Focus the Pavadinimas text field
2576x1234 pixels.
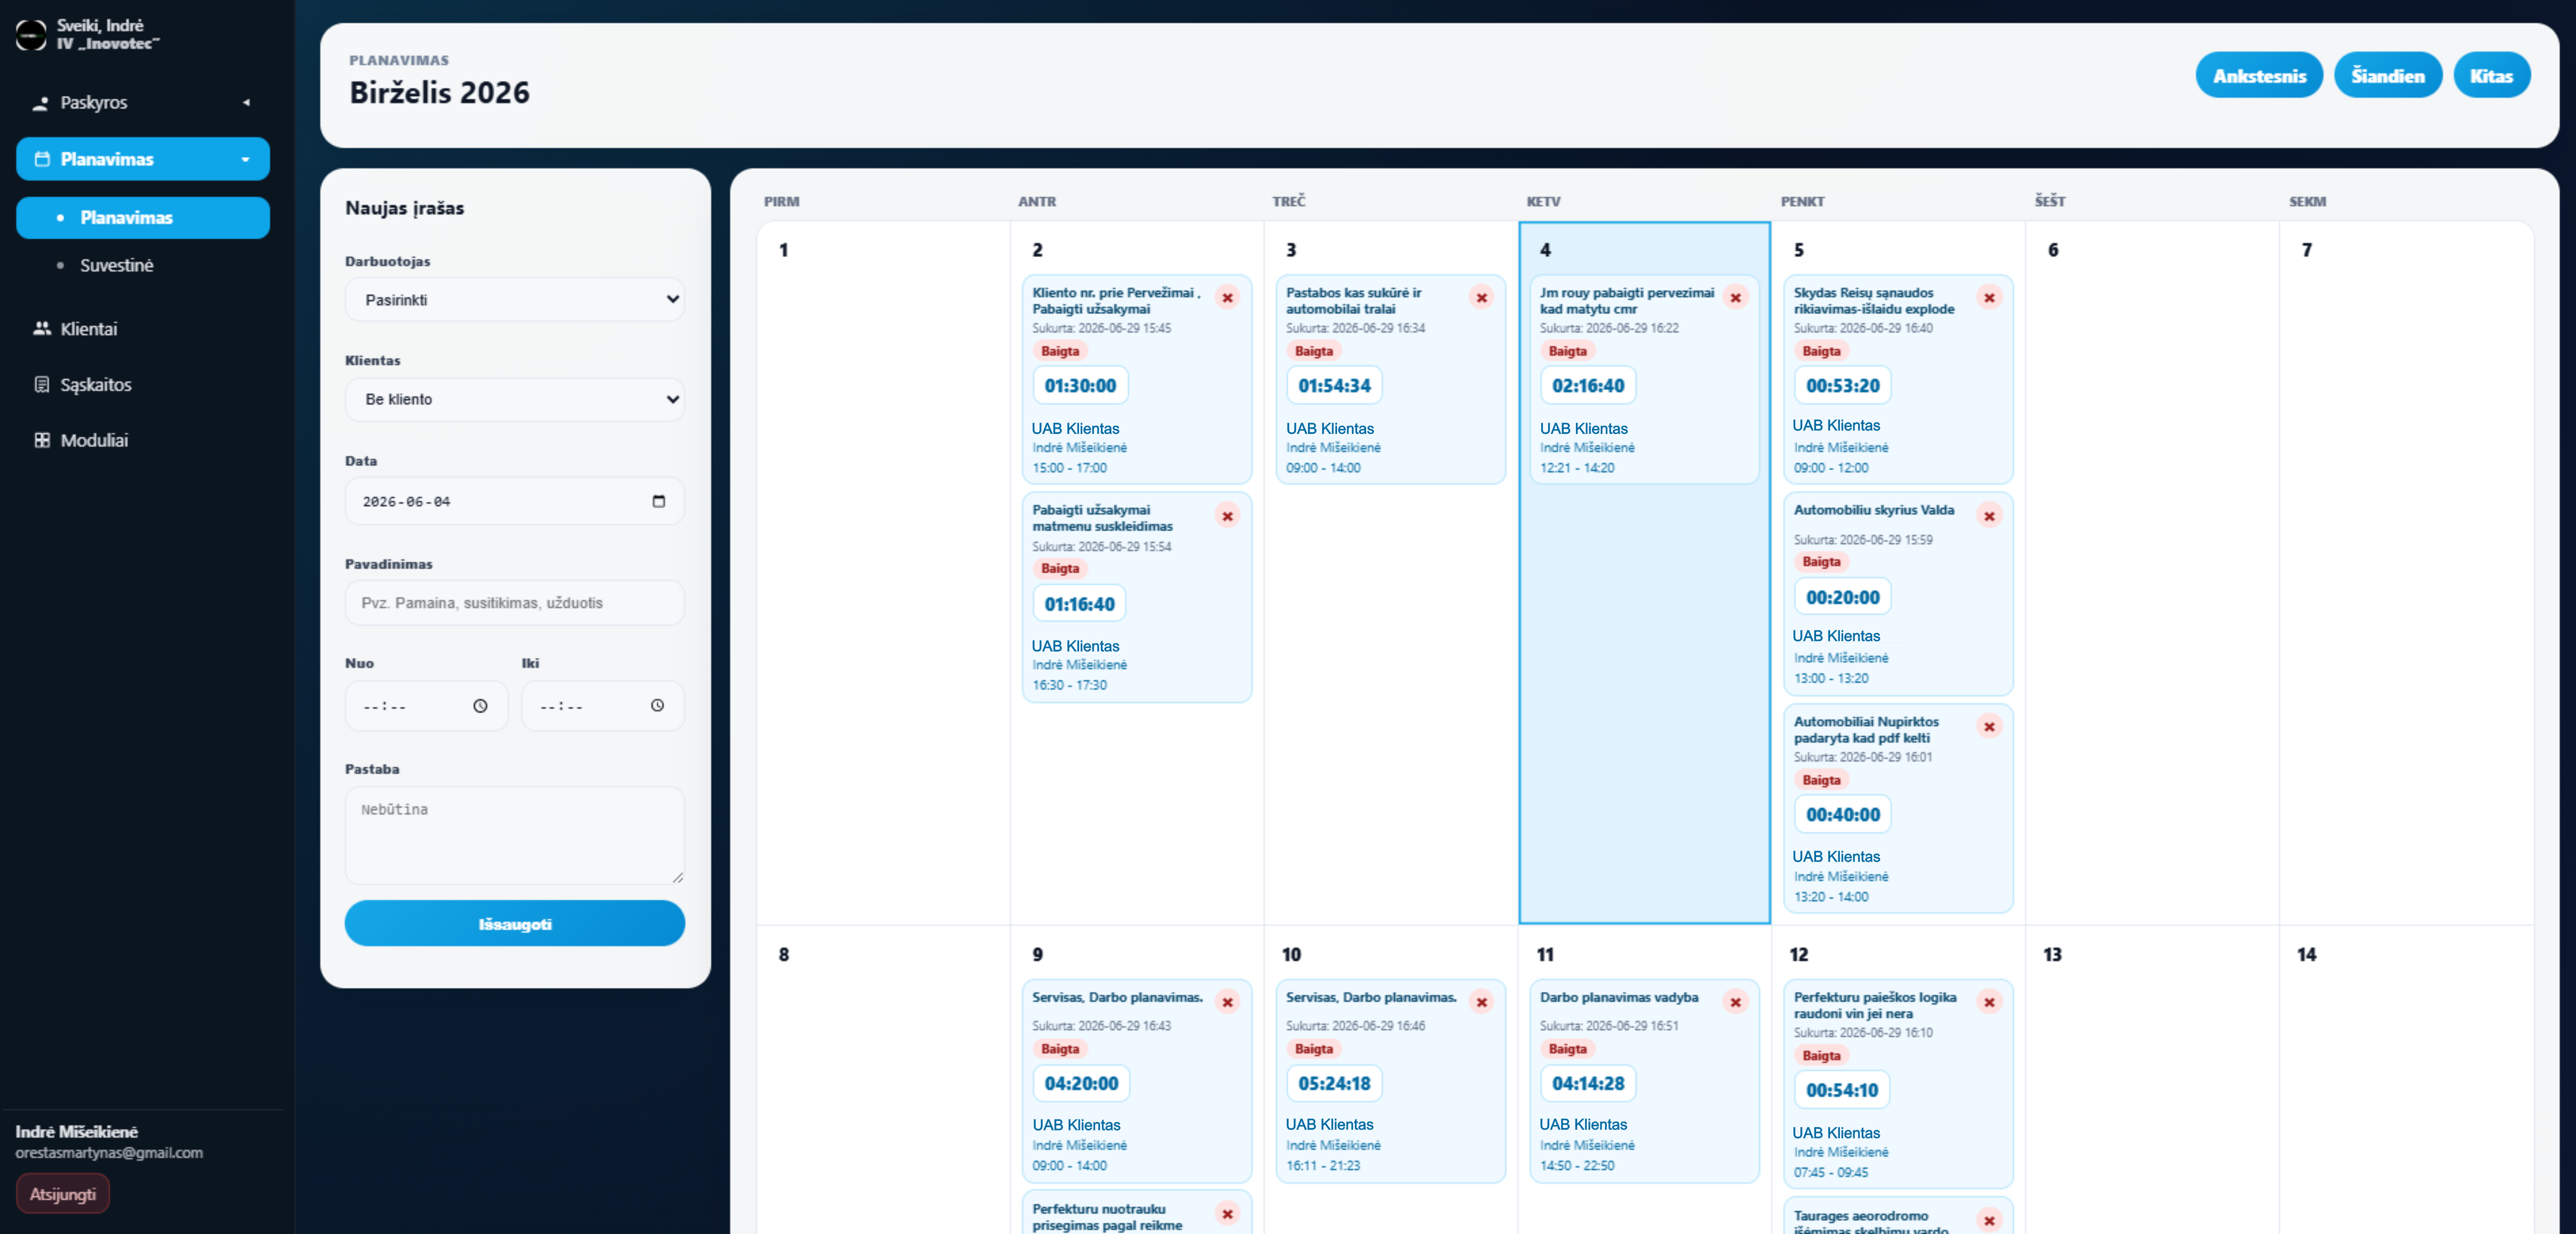click(514, 603)
